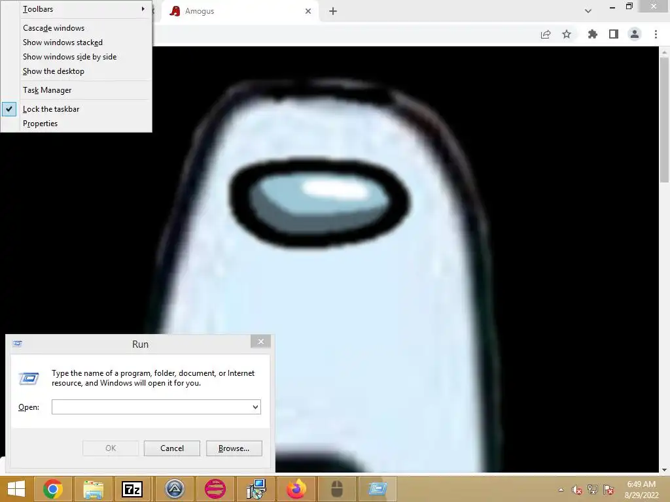
Task: Show hidden system tray icons
Action: pyautogui.click(x=561, y=490)
